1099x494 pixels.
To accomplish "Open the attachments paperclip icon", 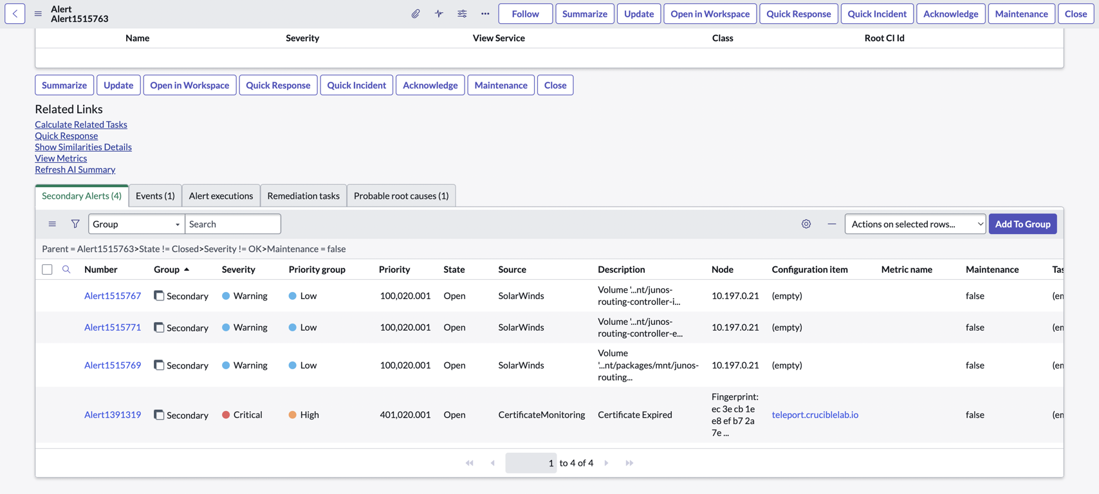I will coord(416,14).
